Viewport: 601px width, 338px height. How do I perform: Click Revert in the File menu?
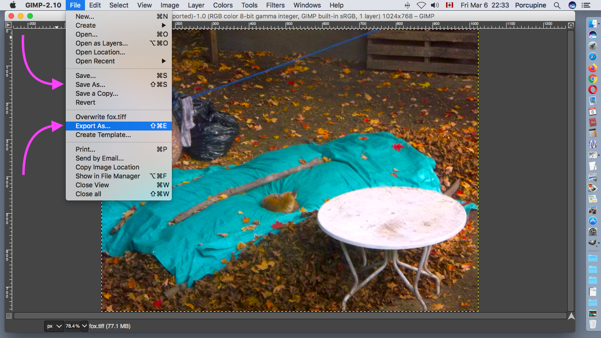pyautogui.click(x=119, y=102)
